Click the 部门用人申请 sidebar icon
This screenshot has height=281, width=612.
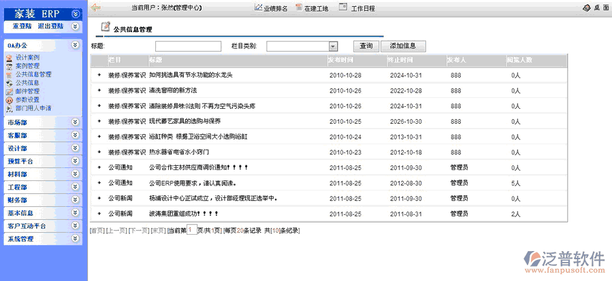(x=10, y=108)
